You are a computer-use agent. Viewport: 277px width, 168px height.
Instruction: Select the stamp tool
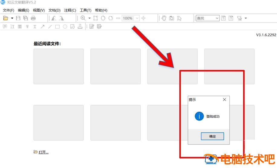80,27
